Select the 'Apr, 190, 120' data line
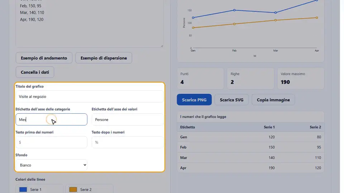344x193 pixels. [x=32, y=19]
